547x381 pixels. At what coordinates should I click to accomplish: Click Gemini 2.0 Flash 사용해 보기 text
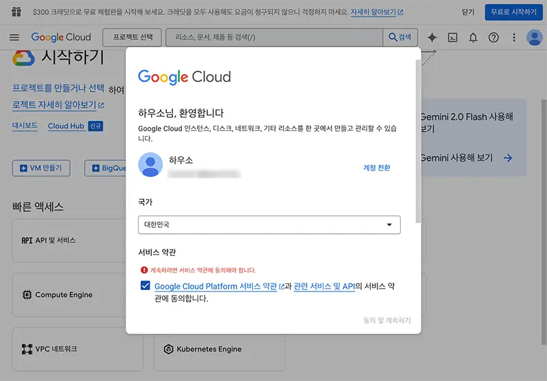coord(466,122)
